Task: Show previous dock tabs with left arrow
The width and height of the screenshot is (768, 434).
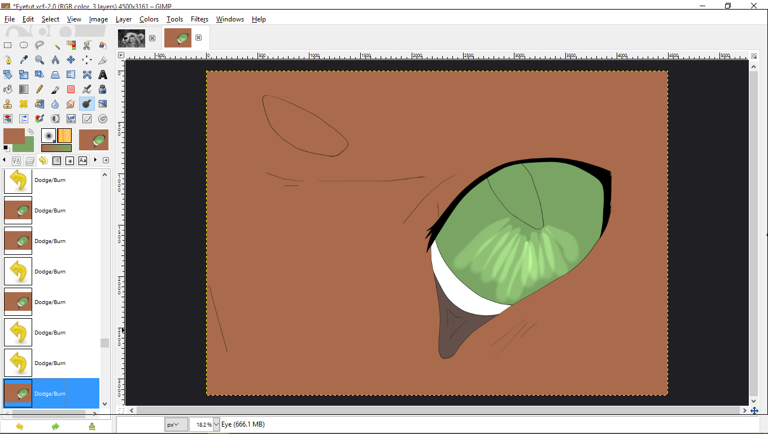Action: pos(5,160)
